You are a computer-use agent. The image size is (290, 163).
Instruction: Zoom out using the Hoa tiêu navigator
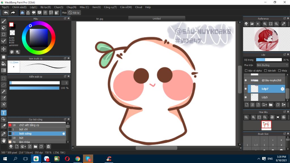[x=265, y=117]
